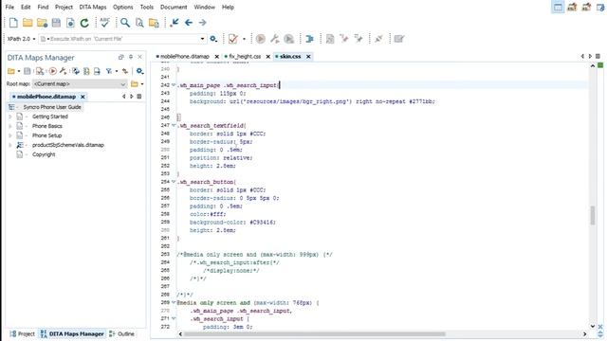Click DITA Maps Manager blue settings gear
Screen dimensions: 607x341
139,71
